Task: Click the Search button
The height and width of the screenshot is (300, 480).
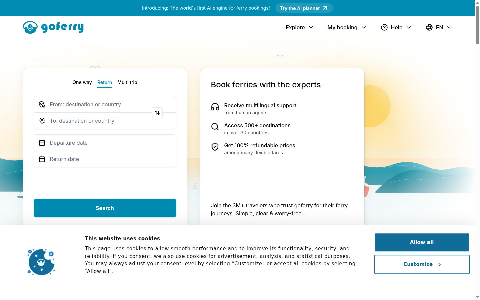Action: [105, 208]
